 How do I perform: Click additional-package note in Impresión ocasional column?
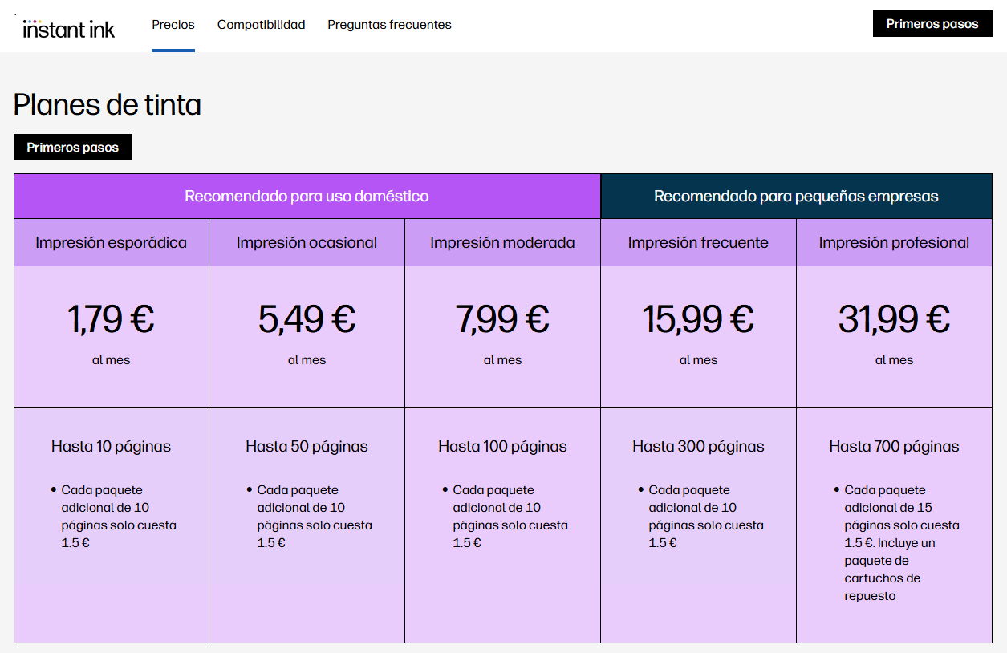315,517
